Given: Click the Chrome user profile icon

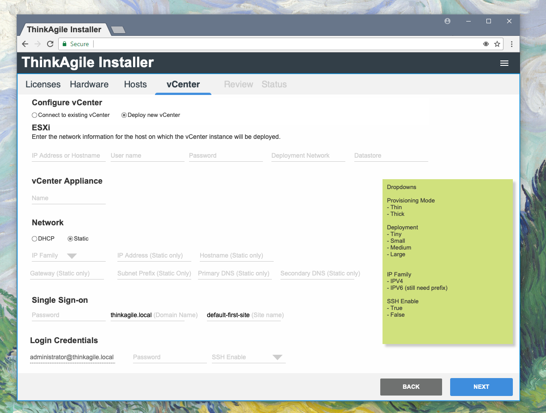Looking at the screenshot, I should coord(447,21).
